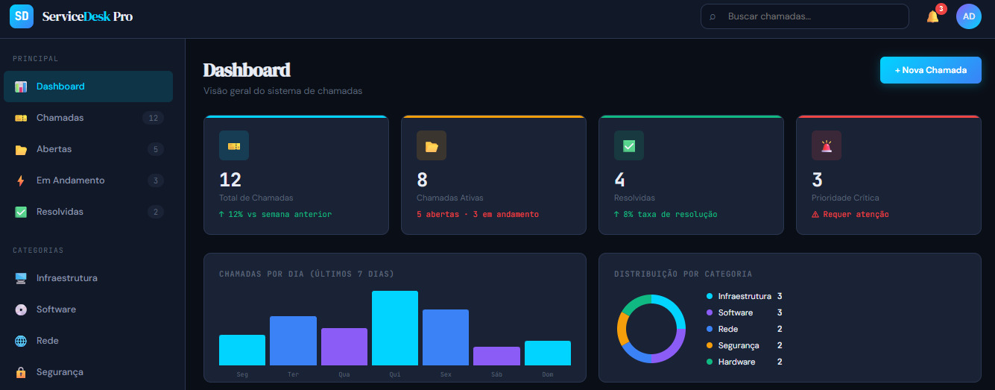Click the folder icon in Chamadas Ativas card

pos(432,146)
